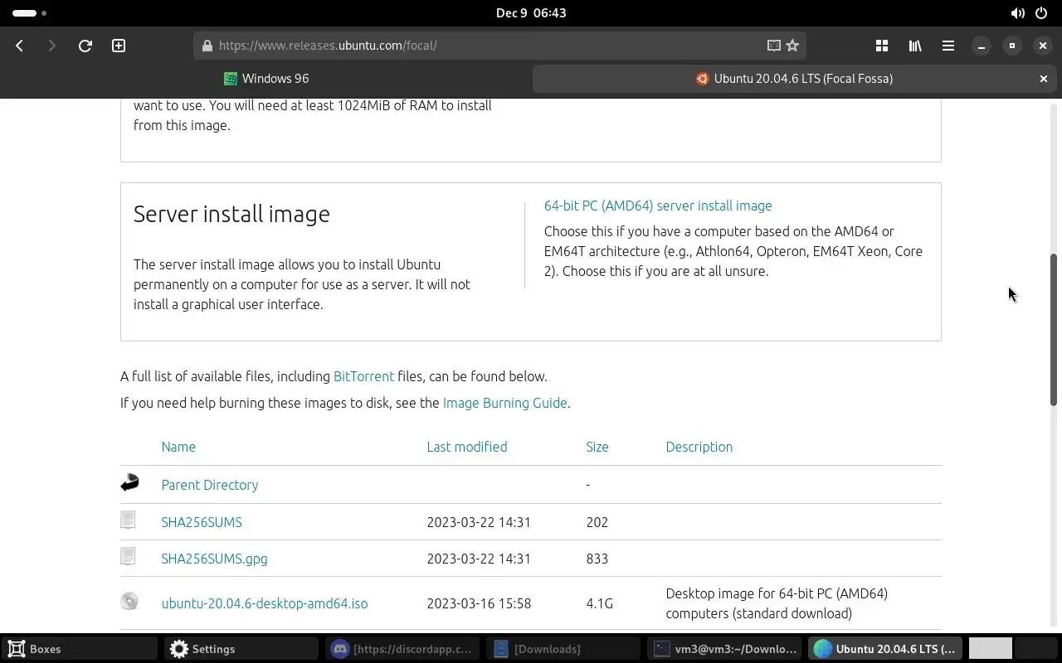Viewport: 1062px width, 663px height.
Task: Download ubuntu-20.04.6-desktop-amd64.iso
Action: 265,603
